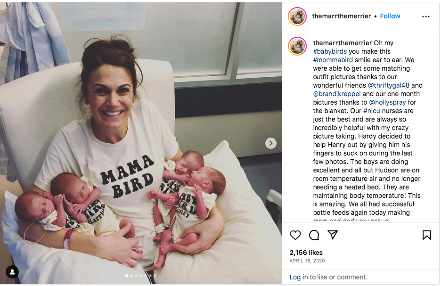The width and height of the screenshot is (441, 286).
Task: Follow themarrthemerrier account
Action: (x=390, y=16)
